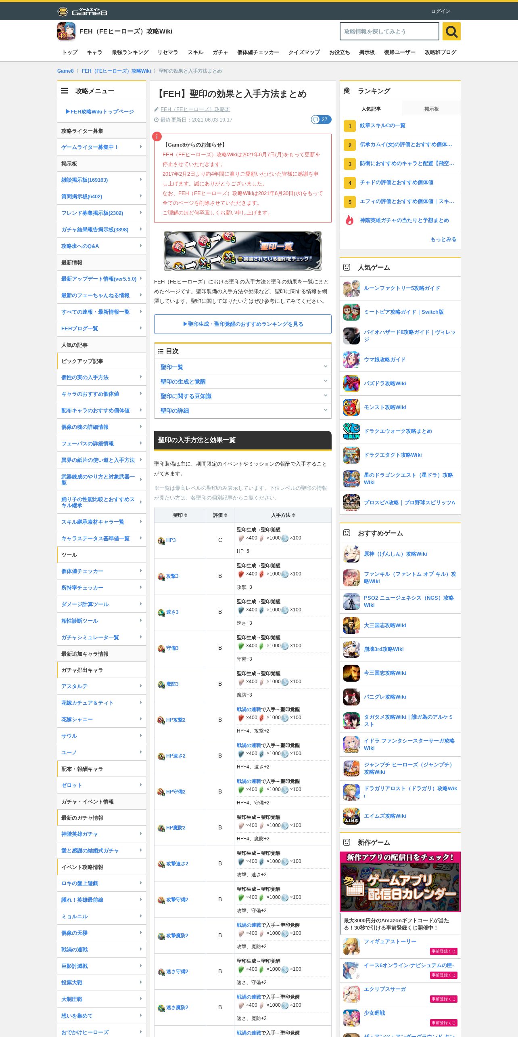Click the FEH game icon beside wiki title
The width and height of the screenshot is (518, 1037).
coord(66,31)
